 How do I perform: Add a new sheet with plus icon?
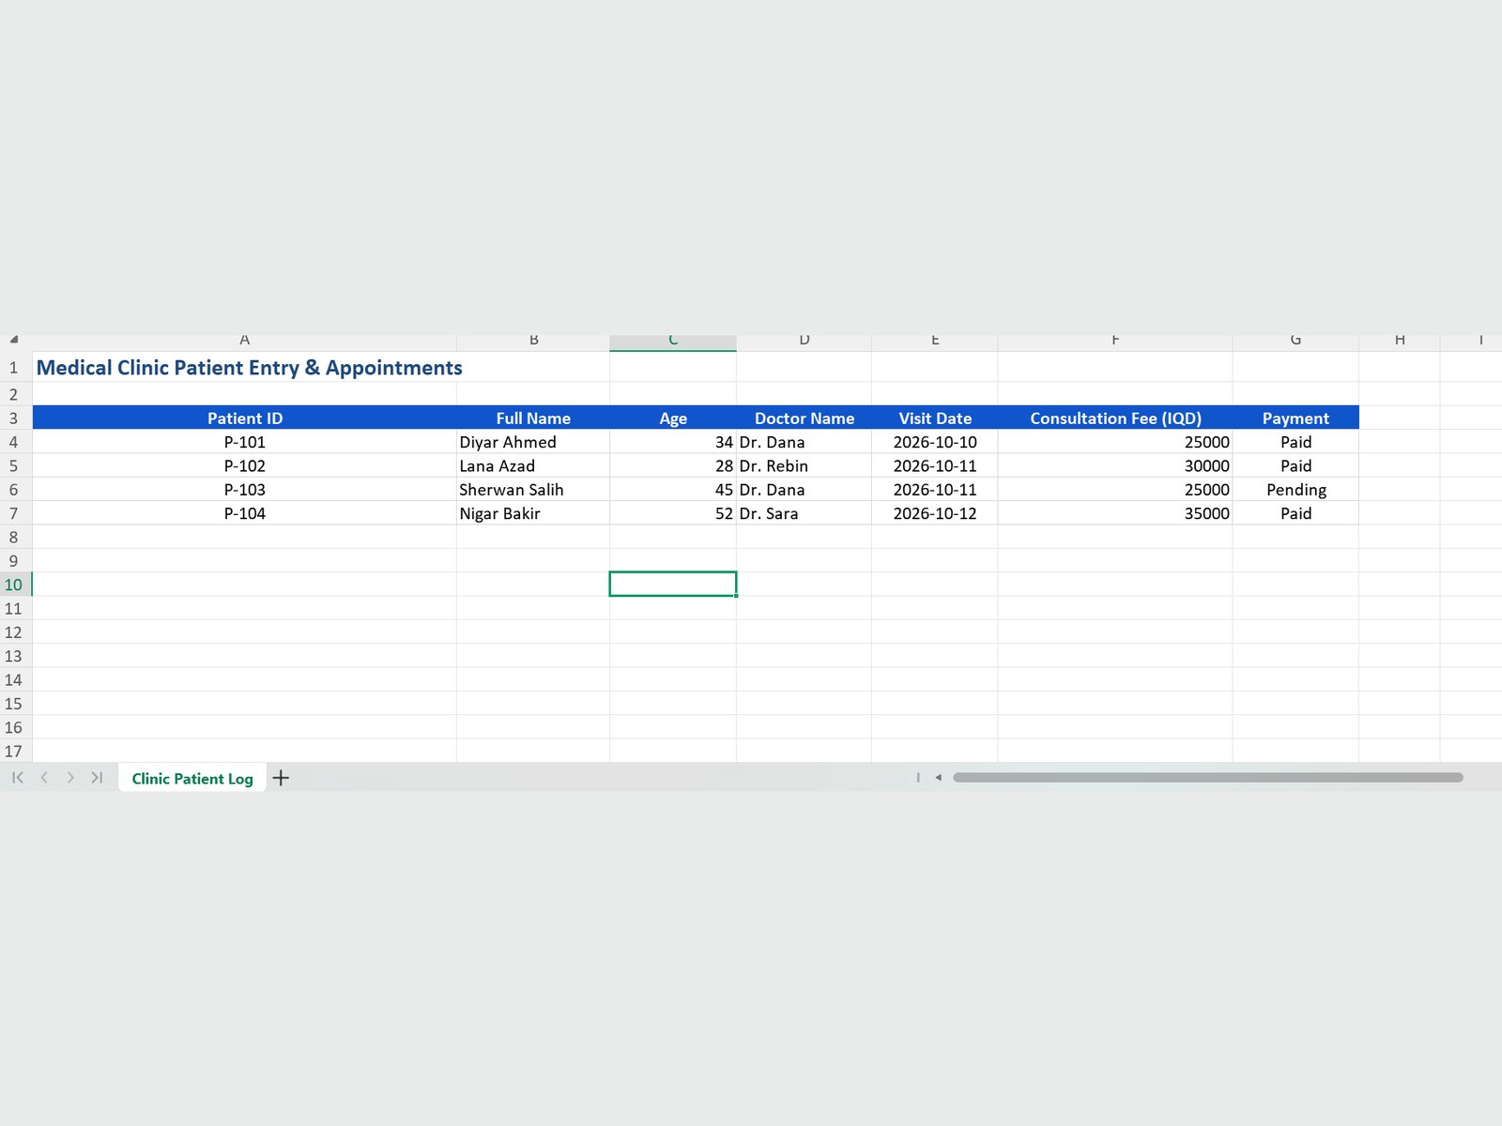coord(281,778)
